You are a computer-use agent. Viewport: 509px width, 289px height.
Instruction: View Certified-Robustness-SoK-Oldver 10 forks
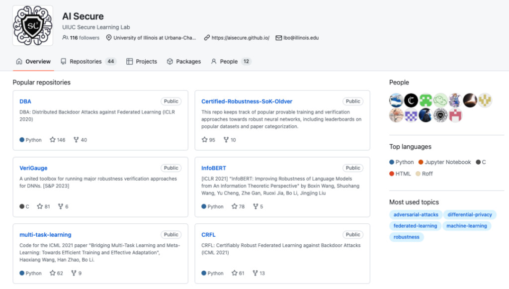(230, 140)
